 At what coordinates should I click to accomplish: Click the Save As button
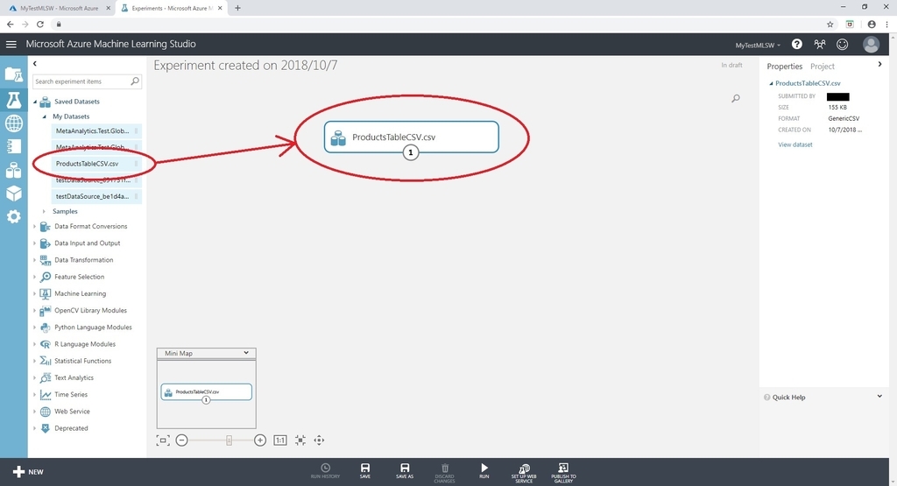point(405,471)
